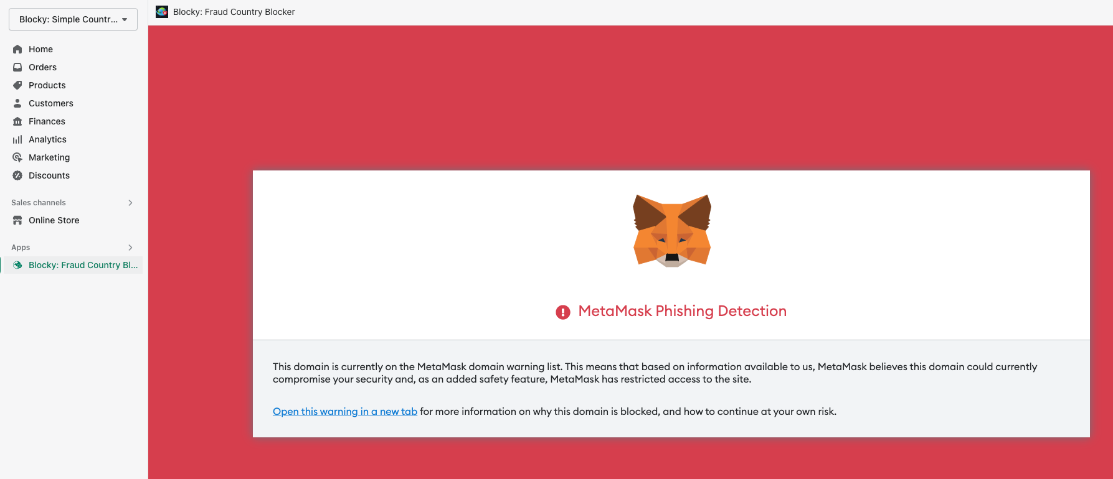
Task: Click the red alert exclamation badge
Action: click(x=562, y=311)
